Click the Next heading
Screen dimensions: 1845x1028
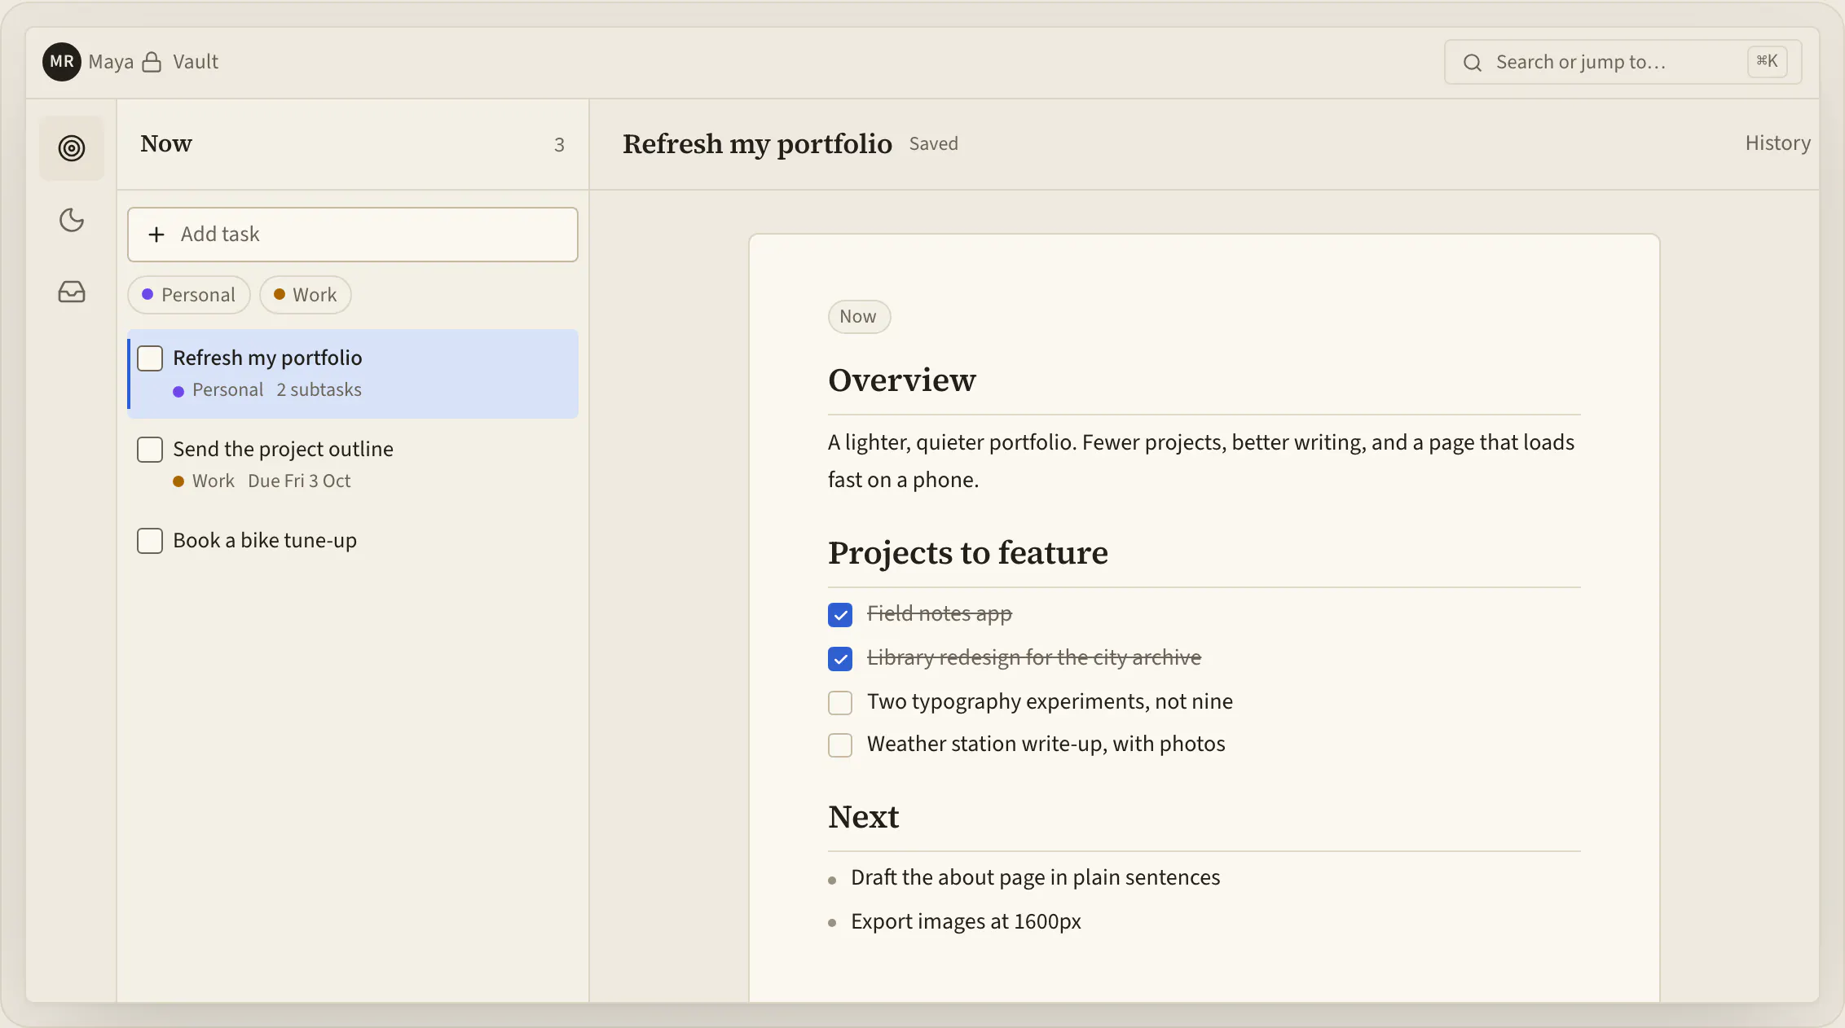863,817
